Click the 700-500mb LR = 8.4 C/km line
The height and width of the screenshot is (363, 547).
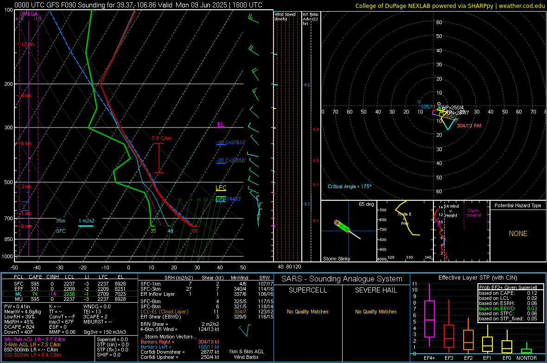[32, 355]
